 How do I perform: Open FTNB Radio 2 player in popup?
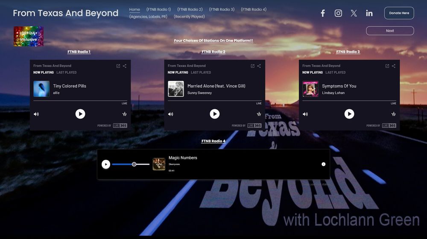(253, 66)
